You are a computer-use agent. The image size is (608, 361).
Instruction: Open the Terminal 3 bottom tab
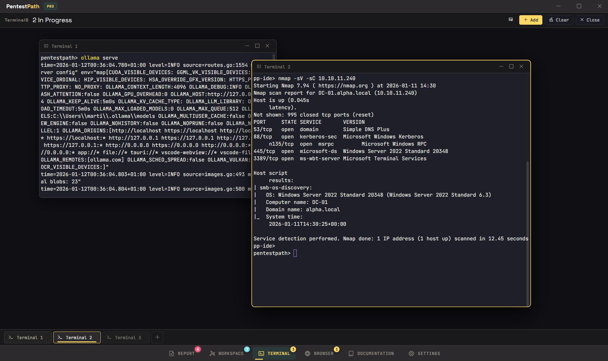coord(126,338)
